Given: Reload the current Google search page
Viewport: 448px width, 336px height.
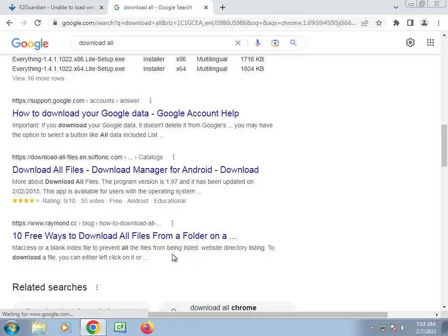Looking at the screenshot, I should click(38, 23).
